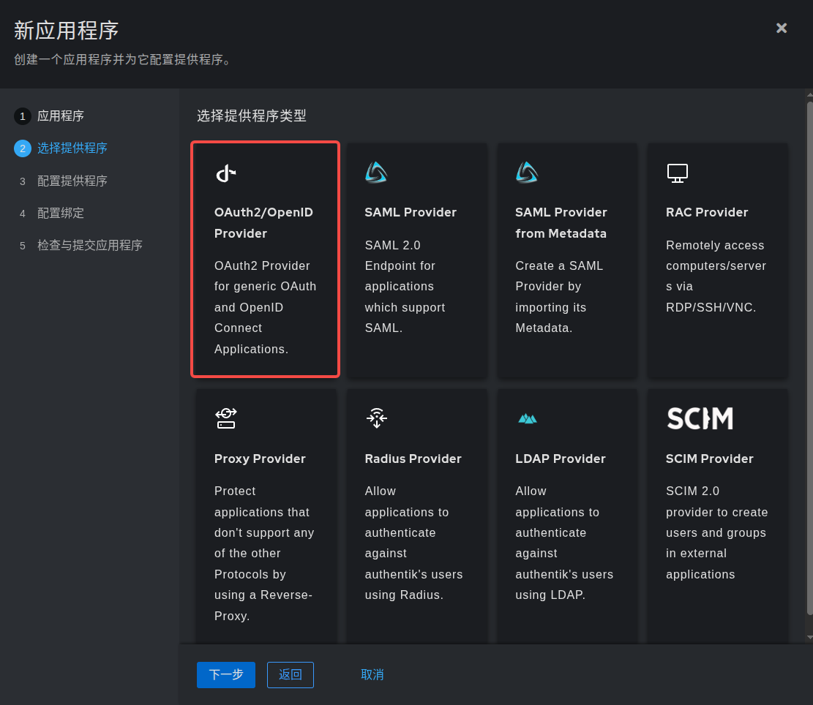Click the RAC Provider monitor icon
This screenshot has width=813, height=705.
click(677, 173)
